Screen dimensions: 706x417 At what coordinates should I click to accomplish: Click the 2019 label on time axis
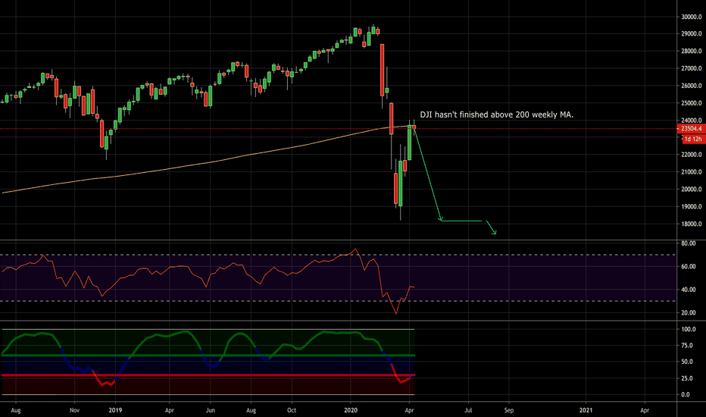pyautogui.click(x=116, y=410)
